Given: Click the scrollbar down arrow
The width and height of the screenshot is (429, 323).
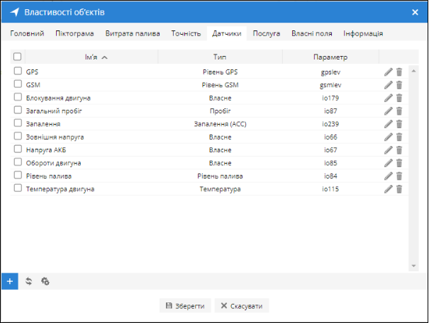Looking at the screenshot, I should (x=413, y=266).
